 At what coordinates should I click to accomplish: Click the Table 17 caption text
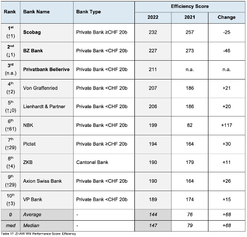[39, 234]
